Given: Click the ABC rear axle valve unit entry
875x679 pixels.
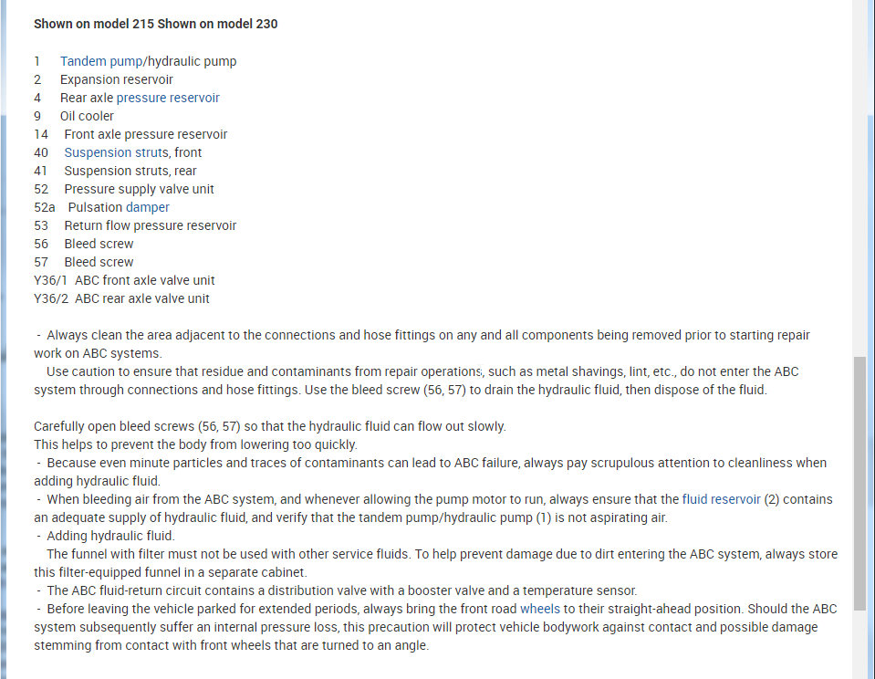Looking at the screenshot, I should click(x=141, y=298).
